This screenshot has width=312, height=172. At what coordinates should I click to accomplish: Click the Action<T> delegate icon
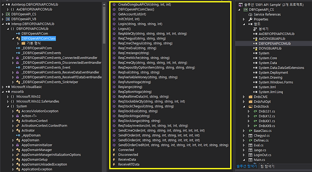click(17, 116)
